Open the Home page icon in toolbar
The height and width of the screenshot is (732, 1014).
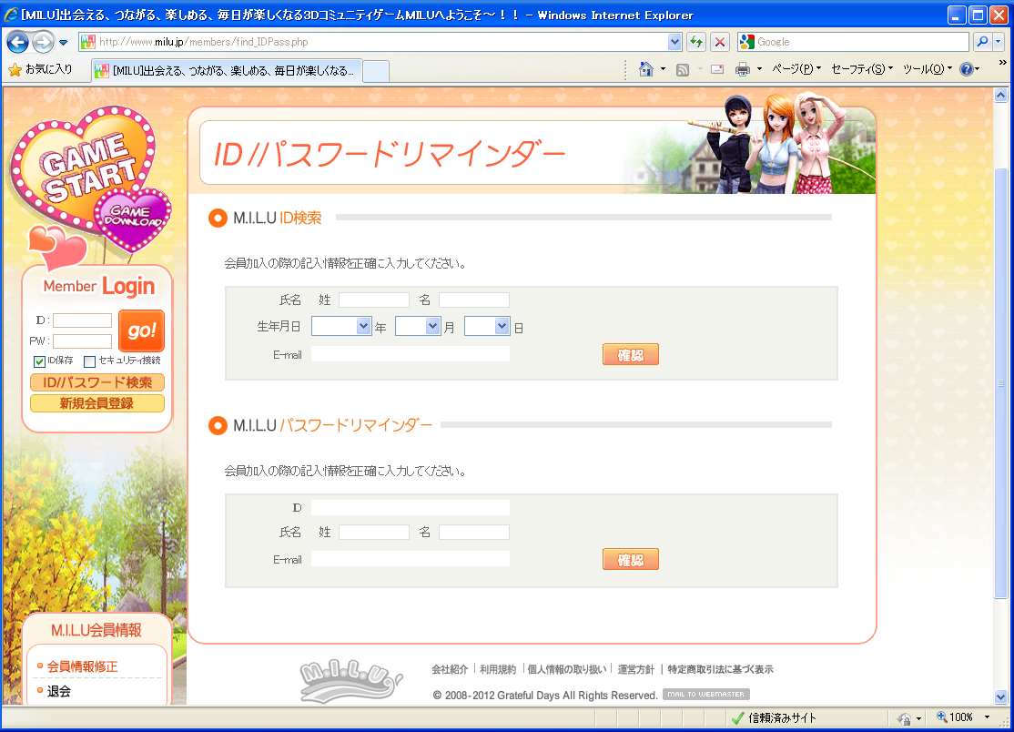coord(646,69)
